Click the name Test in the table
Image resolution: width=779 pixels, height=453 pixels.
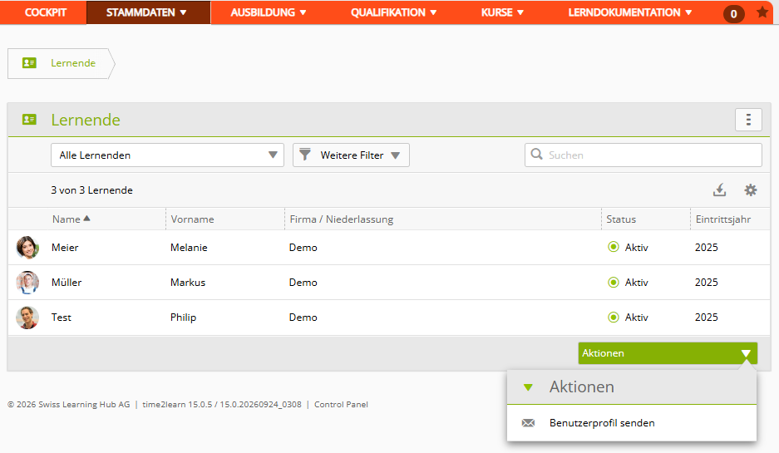(x=62, y=318)
